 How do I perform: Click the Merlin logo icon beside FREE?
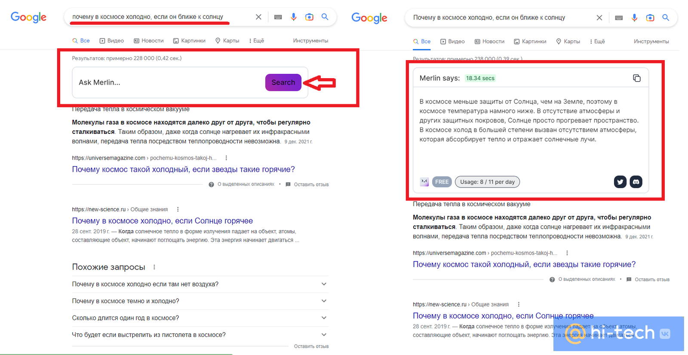click(424, 182)
